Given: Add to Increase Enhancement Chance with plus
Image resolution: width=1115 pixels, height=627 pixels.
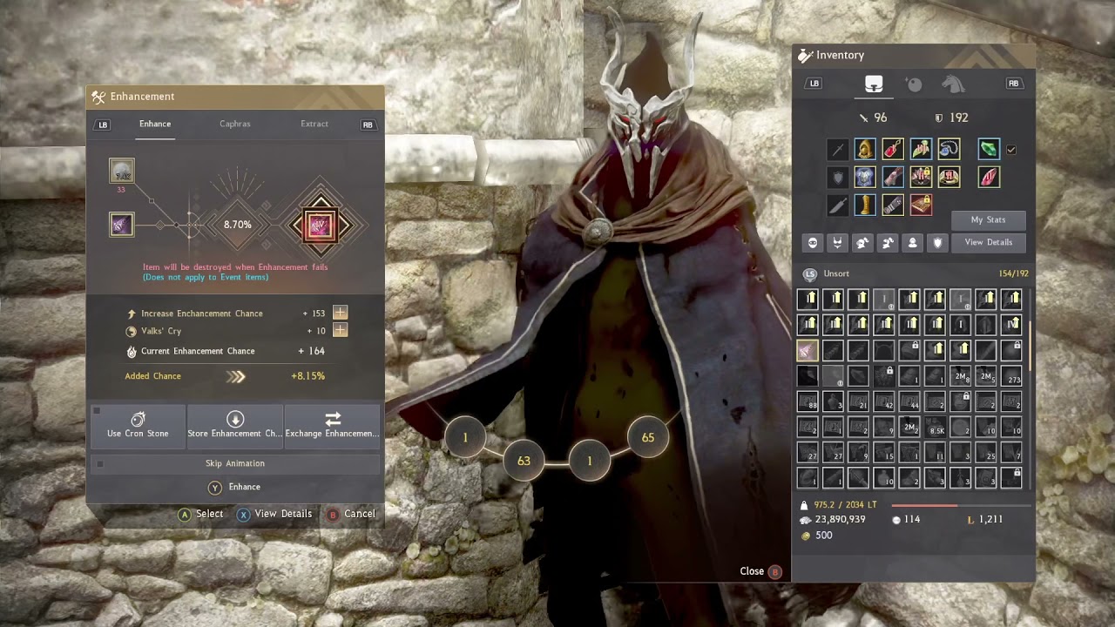Looking at the screenshot, I should point(340,313).
